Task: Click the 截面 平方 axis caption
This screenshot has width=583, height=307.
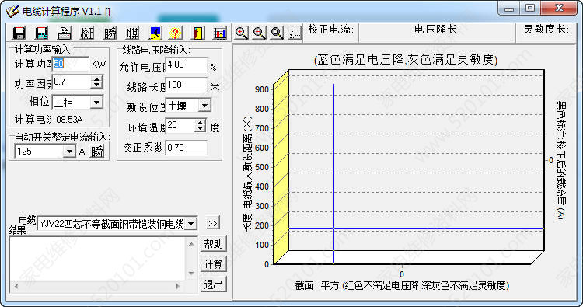Action: [x=402, y=285]
